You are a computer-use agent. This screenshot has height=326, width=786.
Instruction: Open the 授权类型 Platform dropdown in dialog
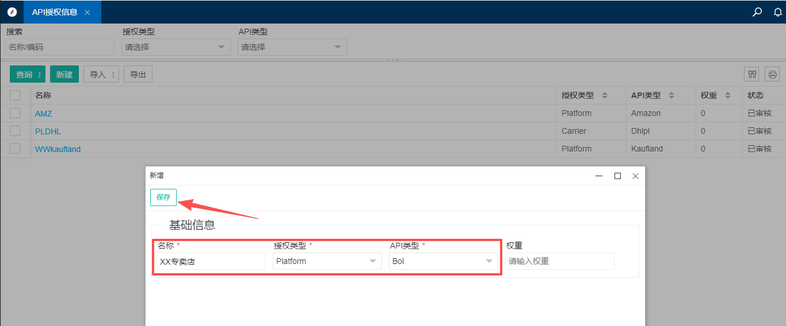click(327, 261)
